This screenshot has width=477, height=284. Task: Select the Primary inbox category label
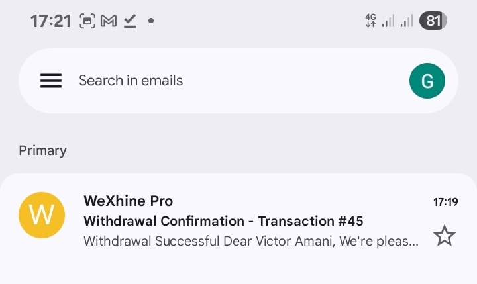(x=42, y=150)
